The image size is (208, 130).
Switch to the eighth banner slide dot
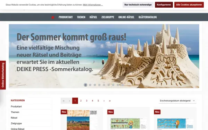pos(118,85)
